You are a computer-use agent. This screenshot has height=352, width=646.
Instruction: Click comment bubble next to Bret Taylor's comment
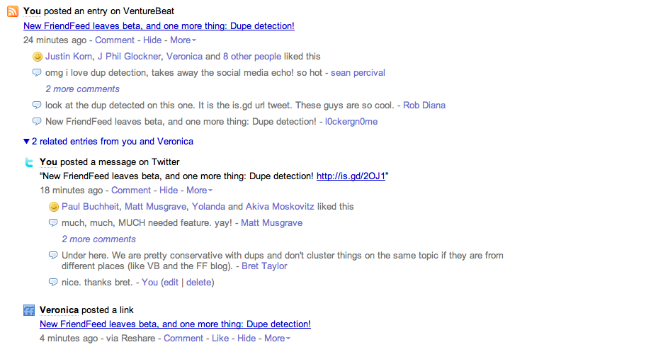[x=53, y=255]
